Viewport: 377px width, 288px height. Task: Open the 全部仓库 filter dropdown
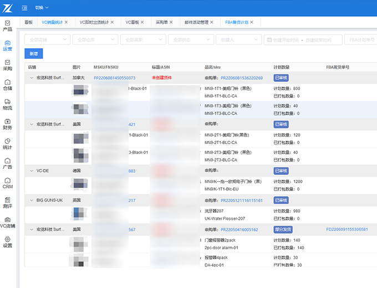point(95,40)
